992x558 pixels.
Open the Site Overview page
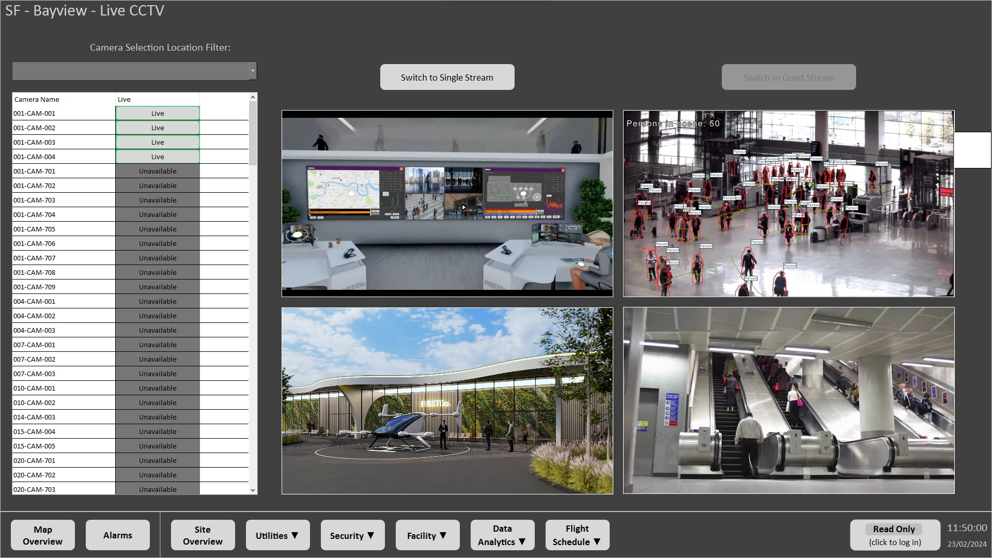coord(202,535)
